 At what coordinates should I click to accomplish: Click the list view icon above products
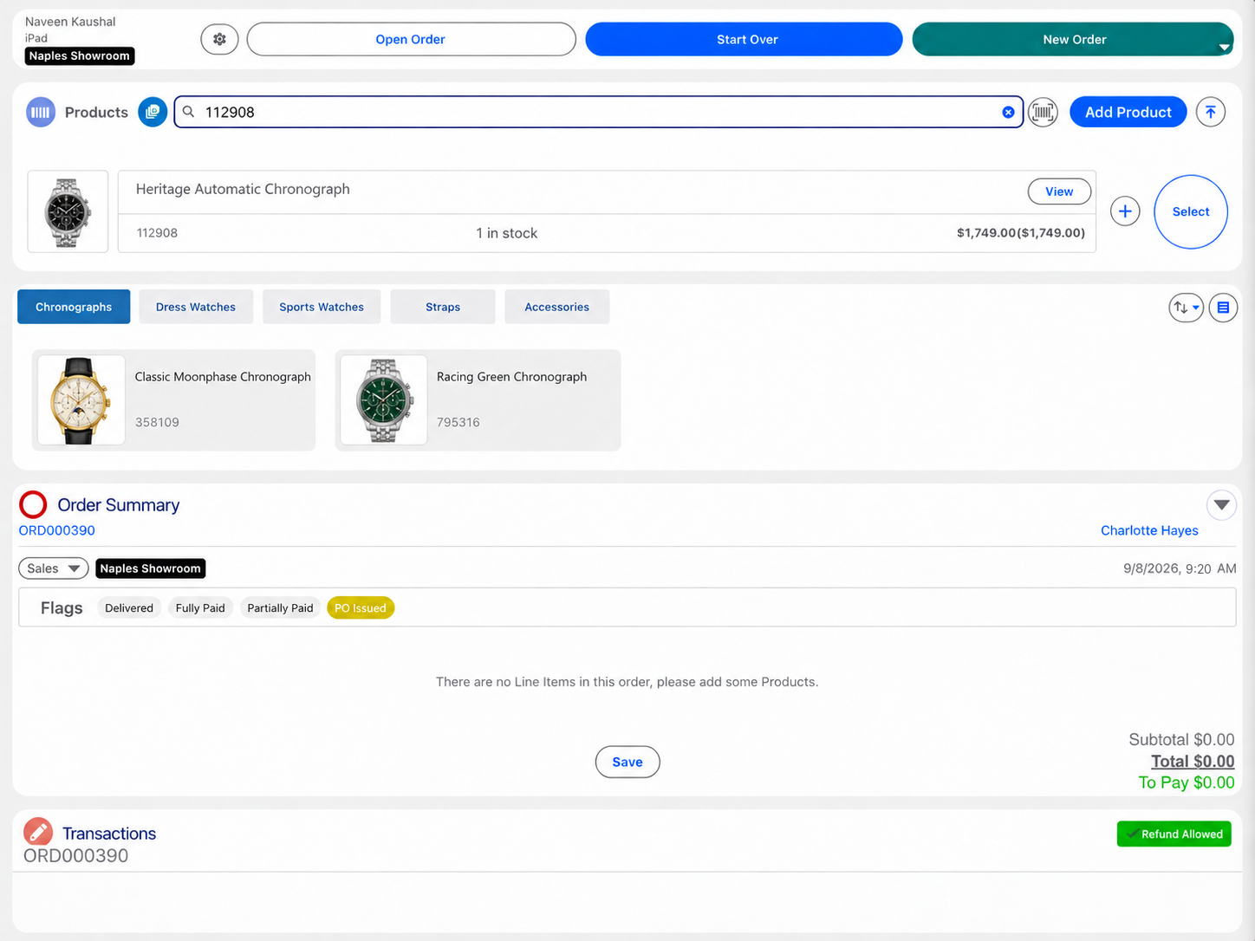point(1223,308)
